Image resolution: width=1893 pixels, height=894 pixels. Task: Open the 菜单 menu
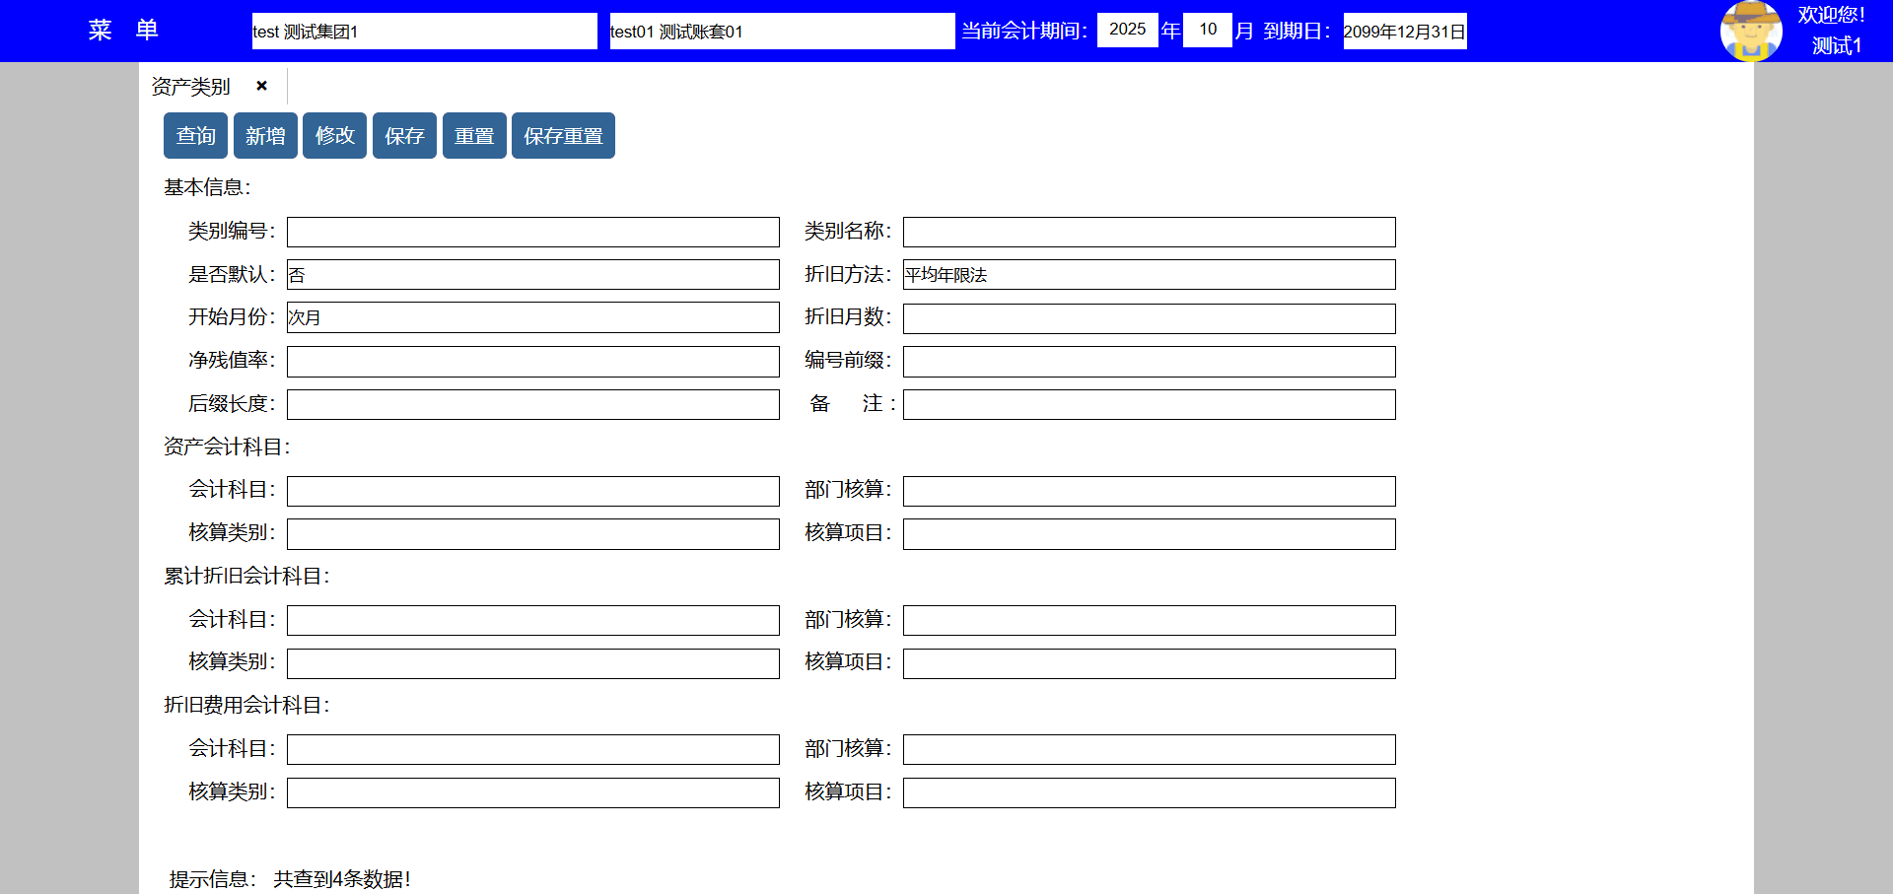123,31
